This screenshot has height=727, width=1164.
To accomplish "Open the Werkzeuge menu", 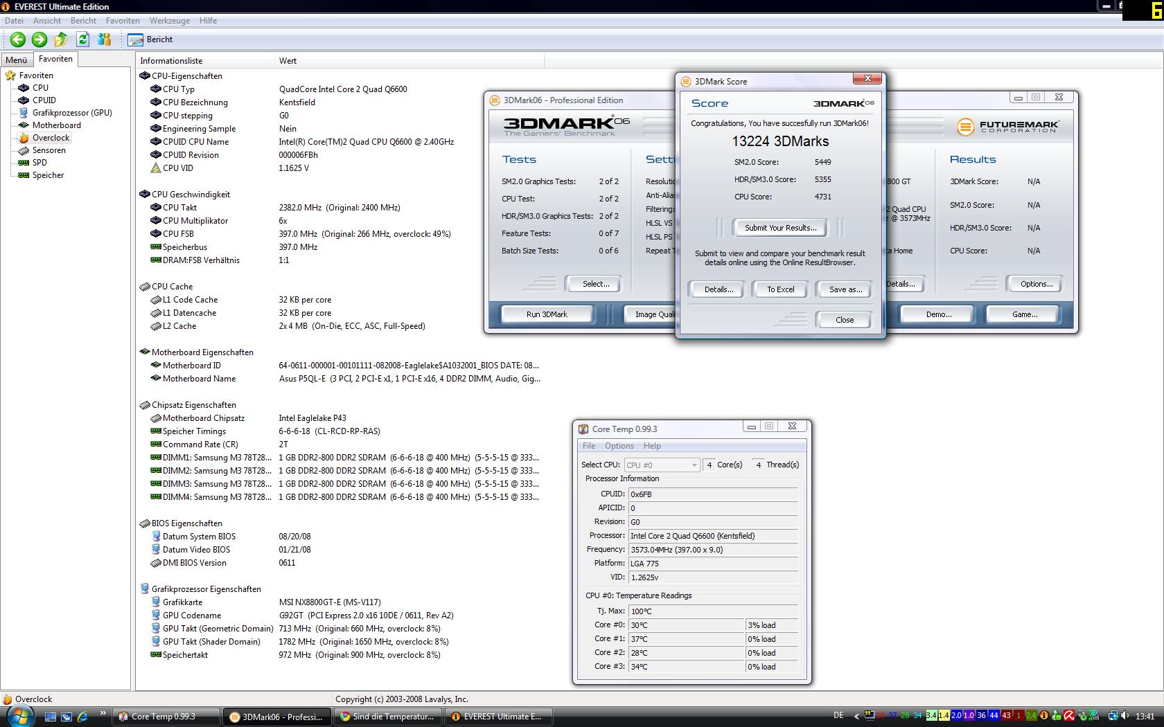I will 169,21.
